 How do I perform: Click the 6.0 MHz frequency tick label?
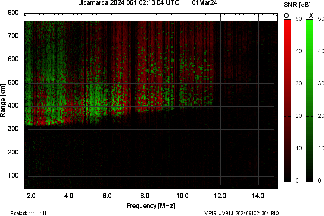tap(107, 195)
